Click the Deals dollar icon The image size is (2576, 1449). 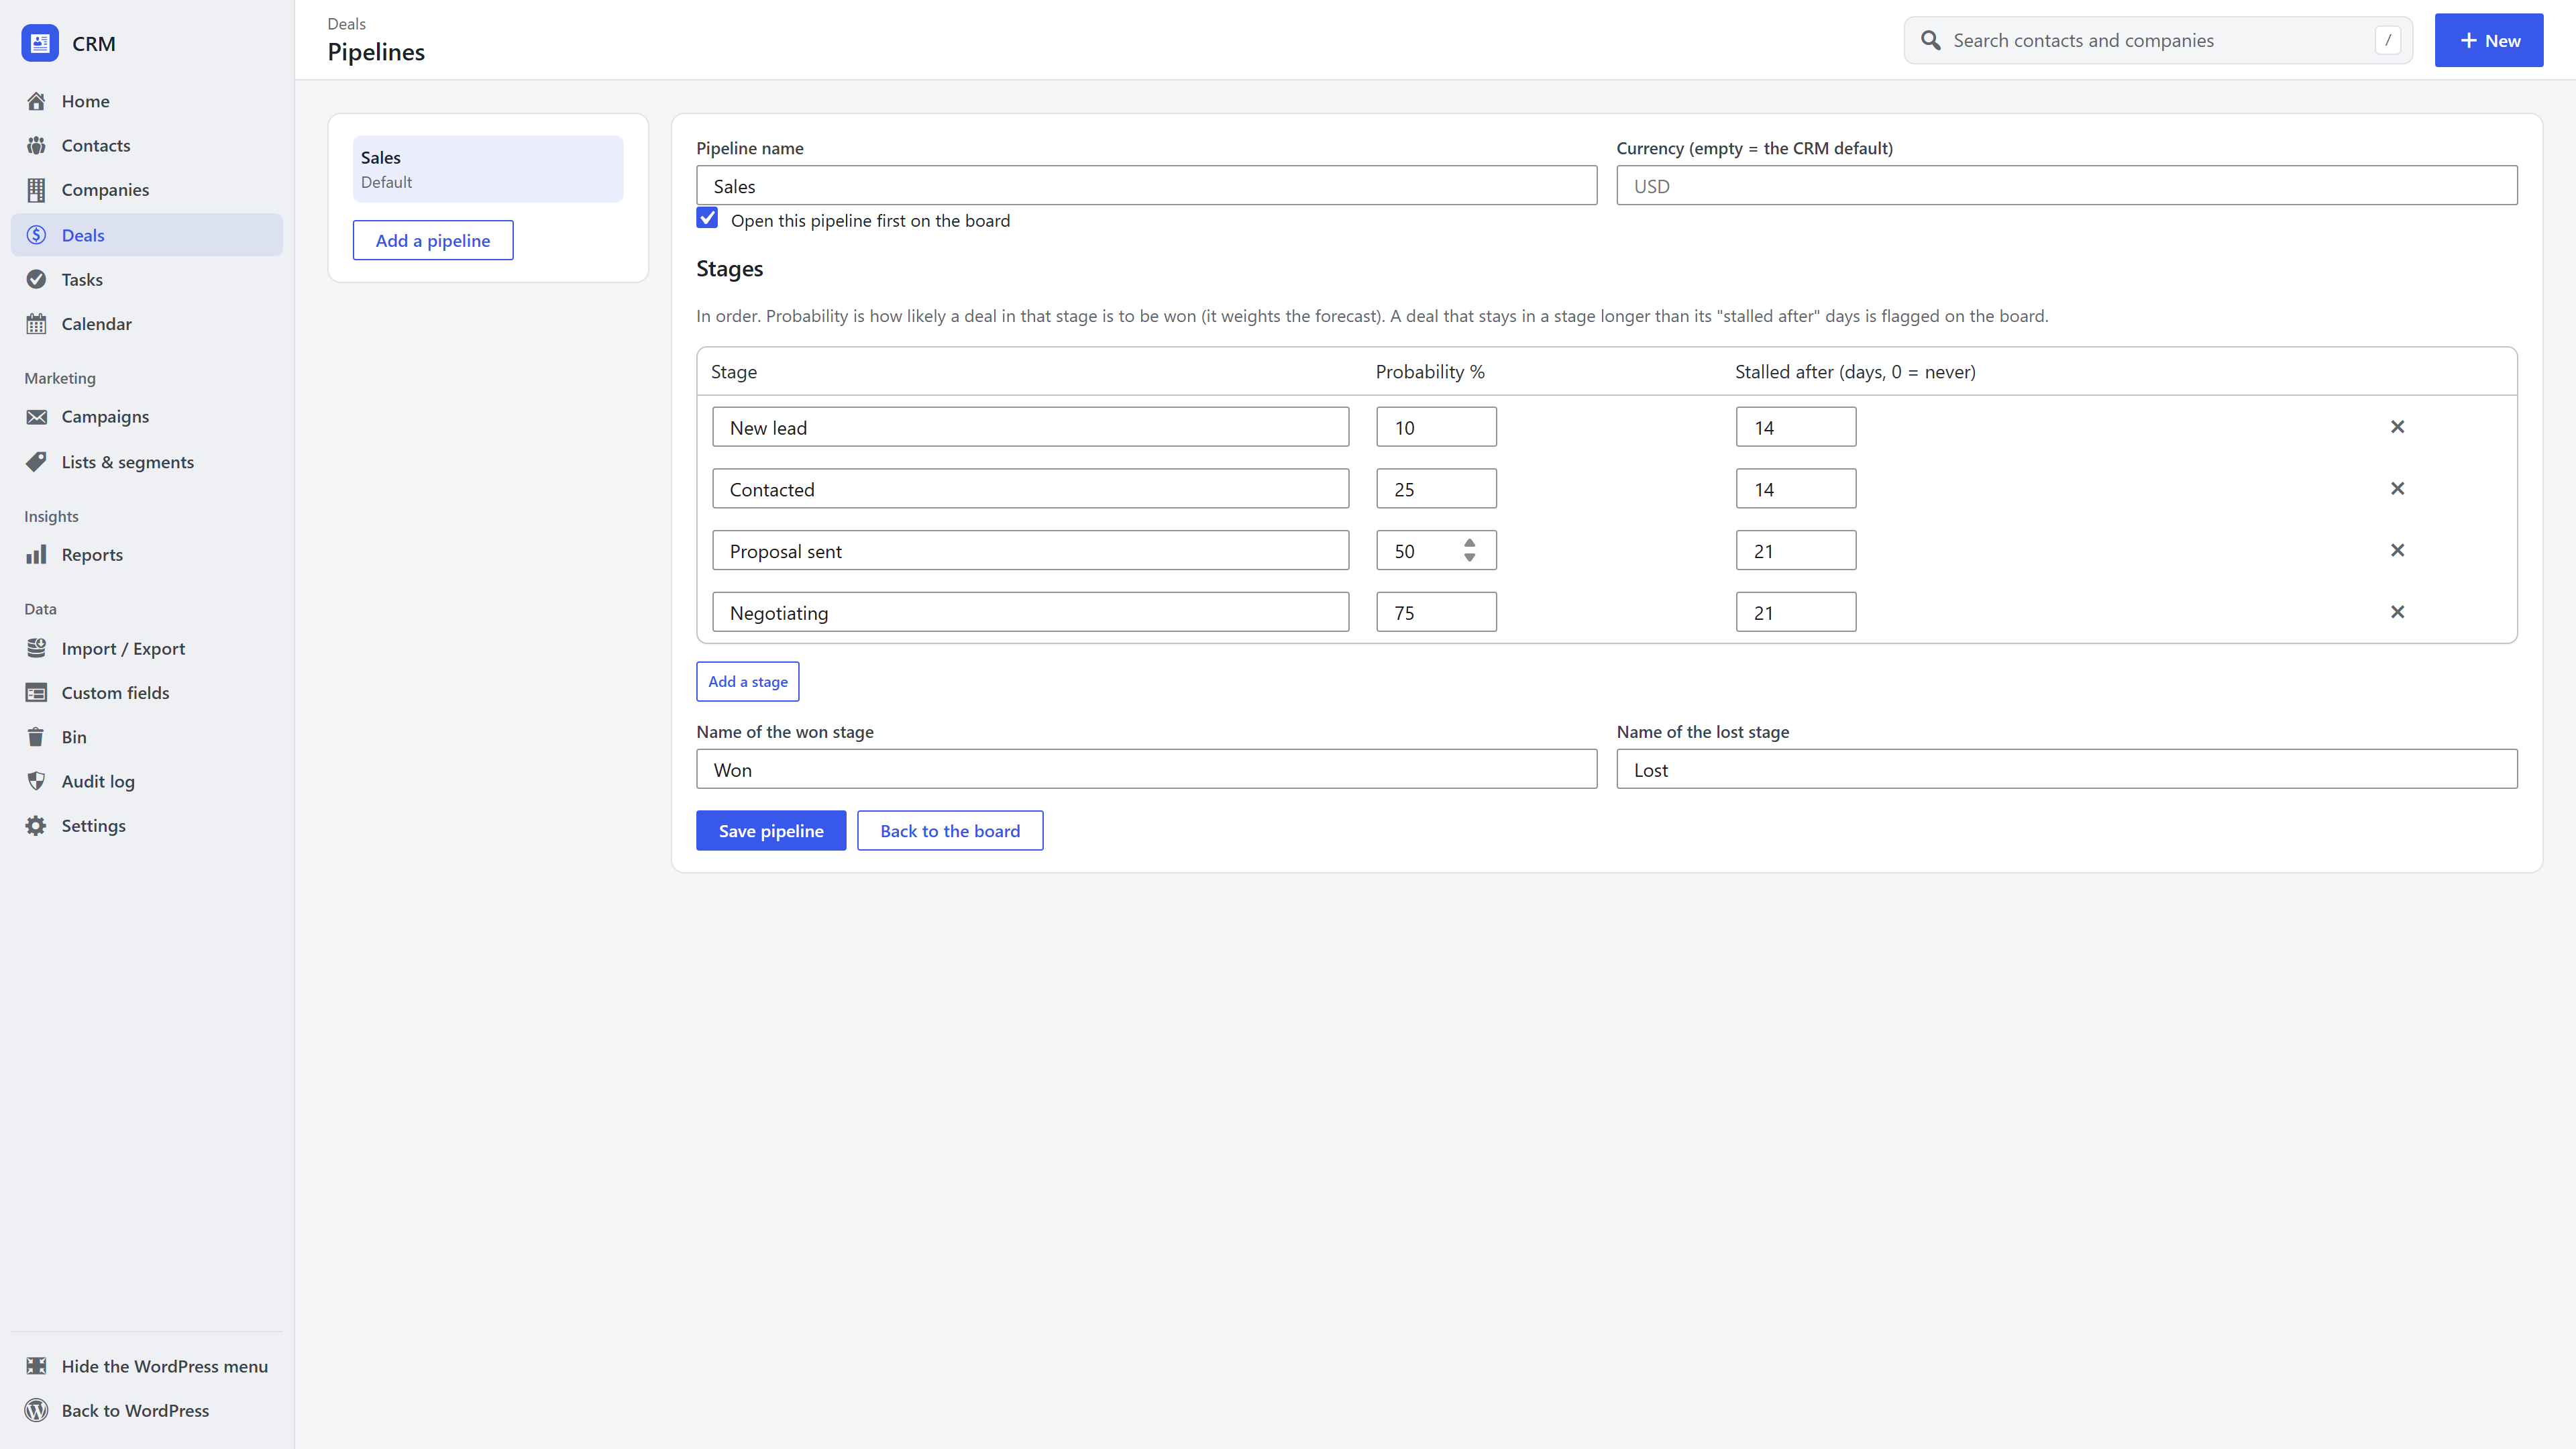click(37, 235)
